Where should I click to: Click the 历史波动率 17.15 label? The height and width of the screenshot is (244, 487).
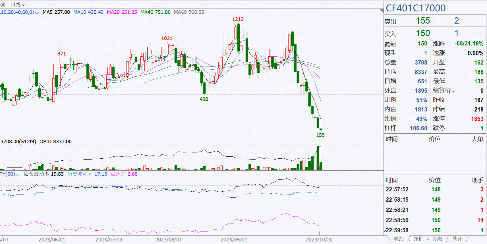pos(87,174)
